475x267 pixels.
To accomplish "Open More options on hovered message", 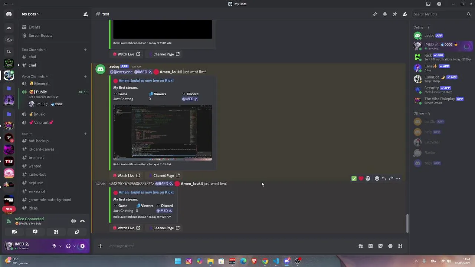I will (398, 179).
